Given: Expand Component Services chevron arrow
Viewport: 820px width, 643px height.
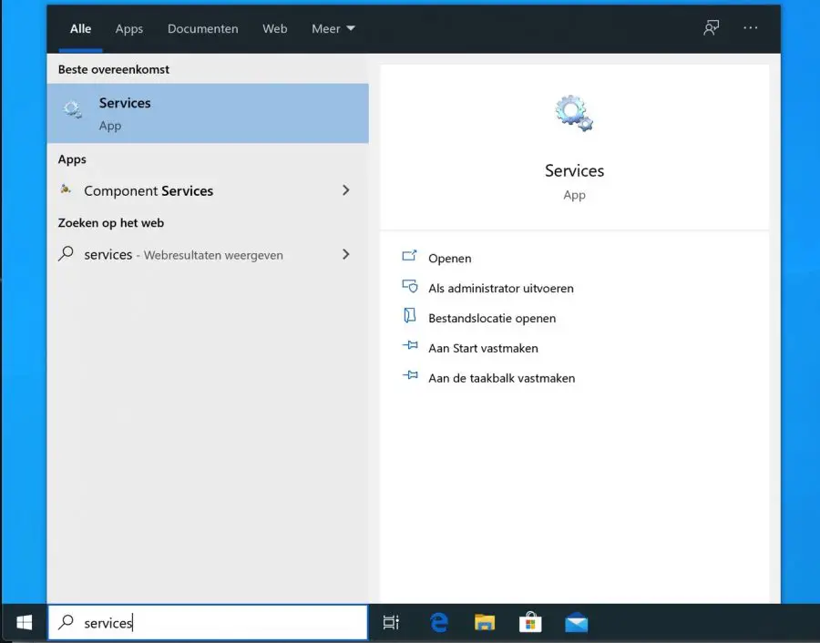Looking at the screenshot, I should pos(345,190).
